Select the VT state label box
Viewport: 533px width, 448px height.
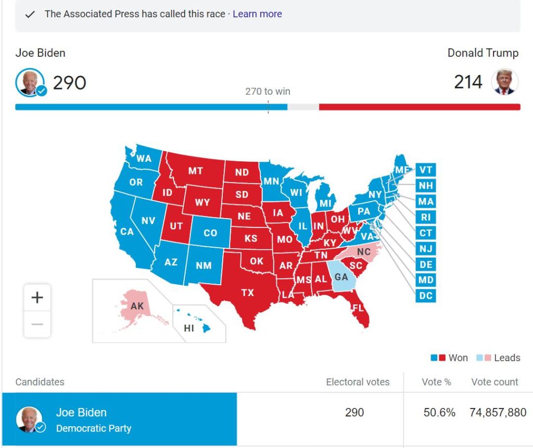coord(425,170)
